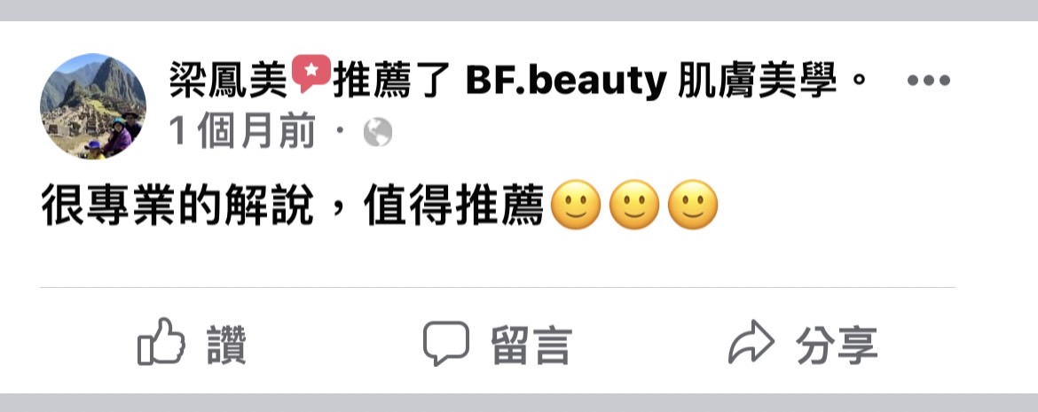Click the 值得推薦 text in the post
Viewport: 1038px width, 412px height.
click(x=453, y=205)
